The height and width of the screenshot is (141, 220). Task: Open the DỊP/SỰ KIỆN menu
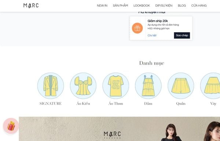[x=164, y=5]
